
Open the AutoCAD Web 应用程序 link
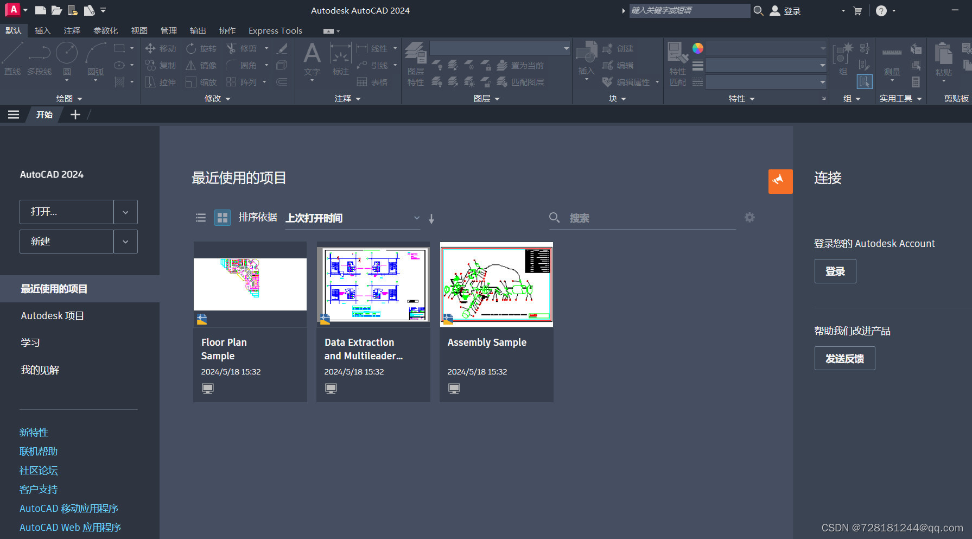[70, 528]
